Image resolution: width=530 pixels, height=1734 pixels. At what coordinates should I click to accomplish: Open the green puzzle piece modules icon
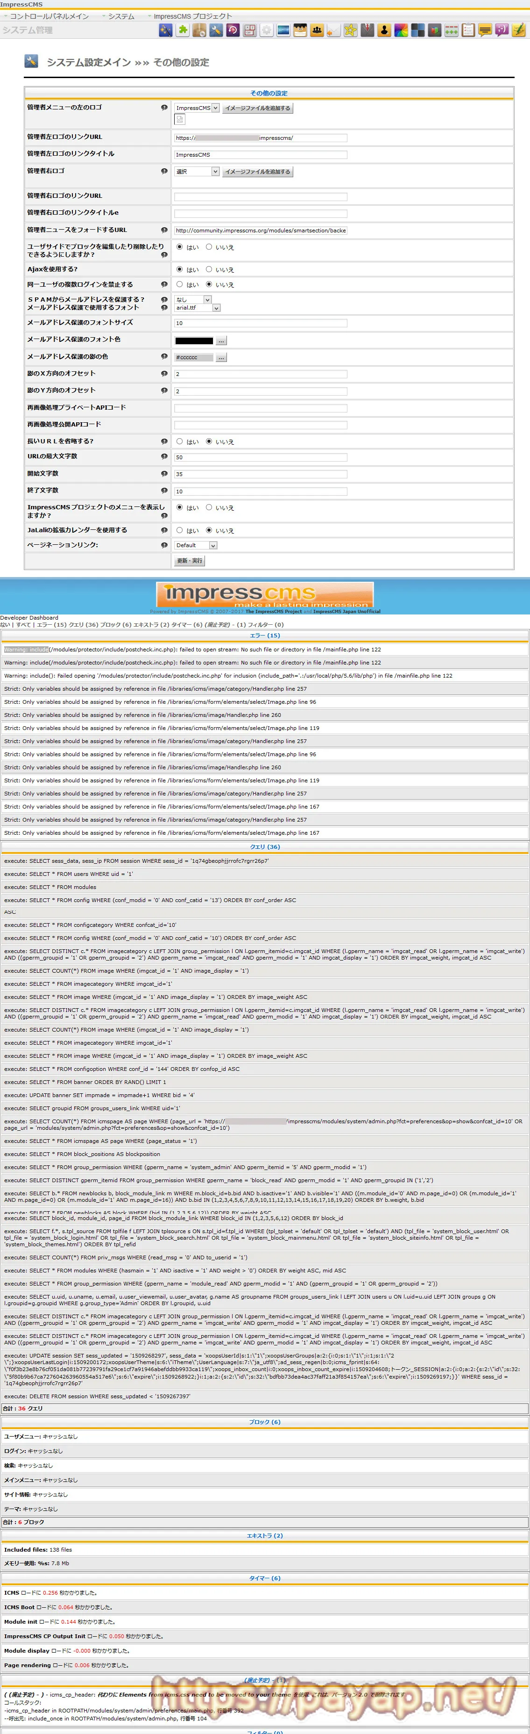pyautogui.click(x=182, y=30)
